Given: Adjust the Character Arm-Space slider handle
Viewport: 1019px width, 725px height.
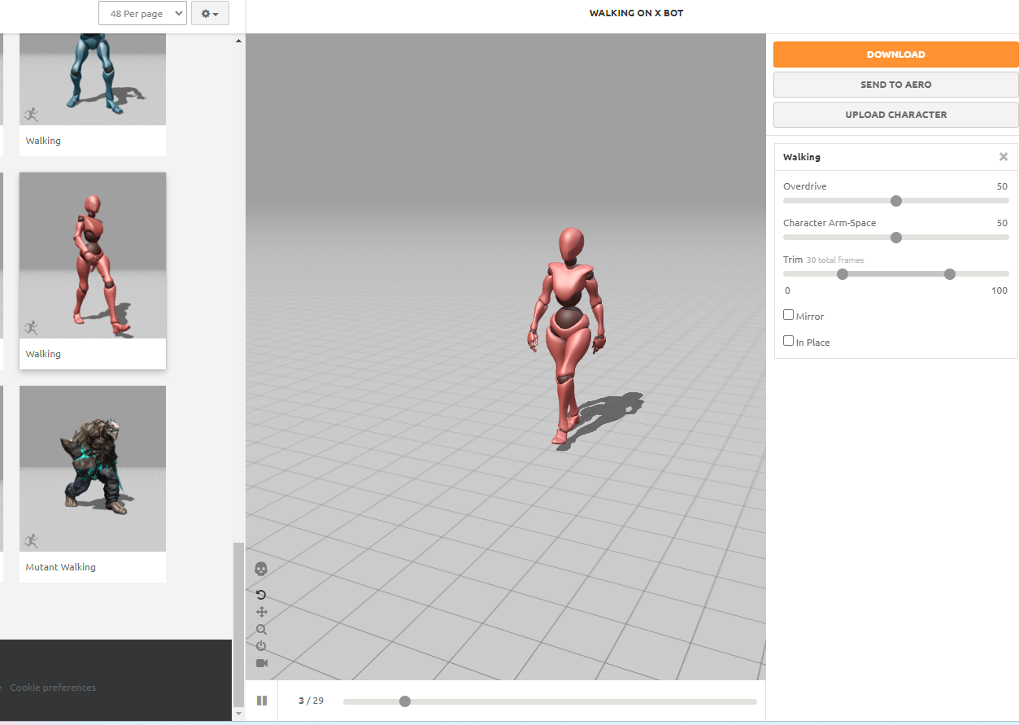Looking at the screenshot, I should [x=896, y=238].
